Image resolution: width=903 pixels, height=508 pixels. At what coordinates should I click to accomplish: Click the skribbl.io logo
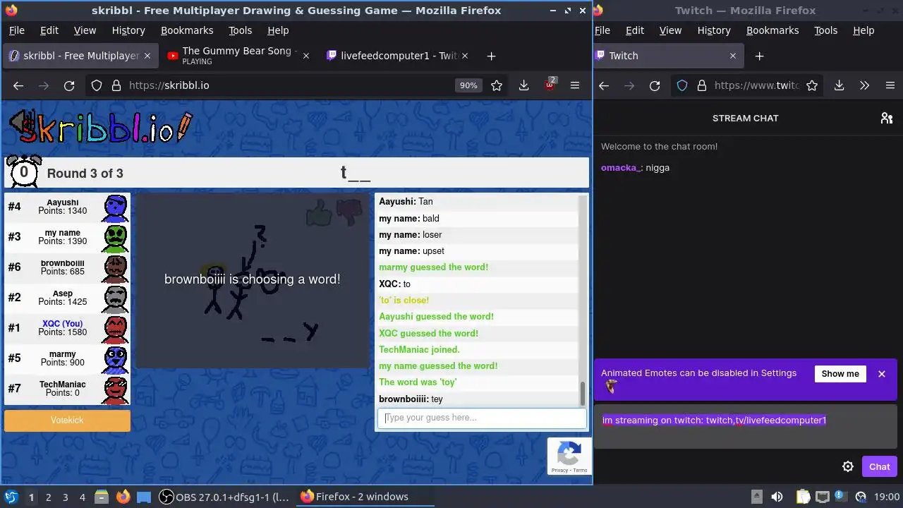100,127
